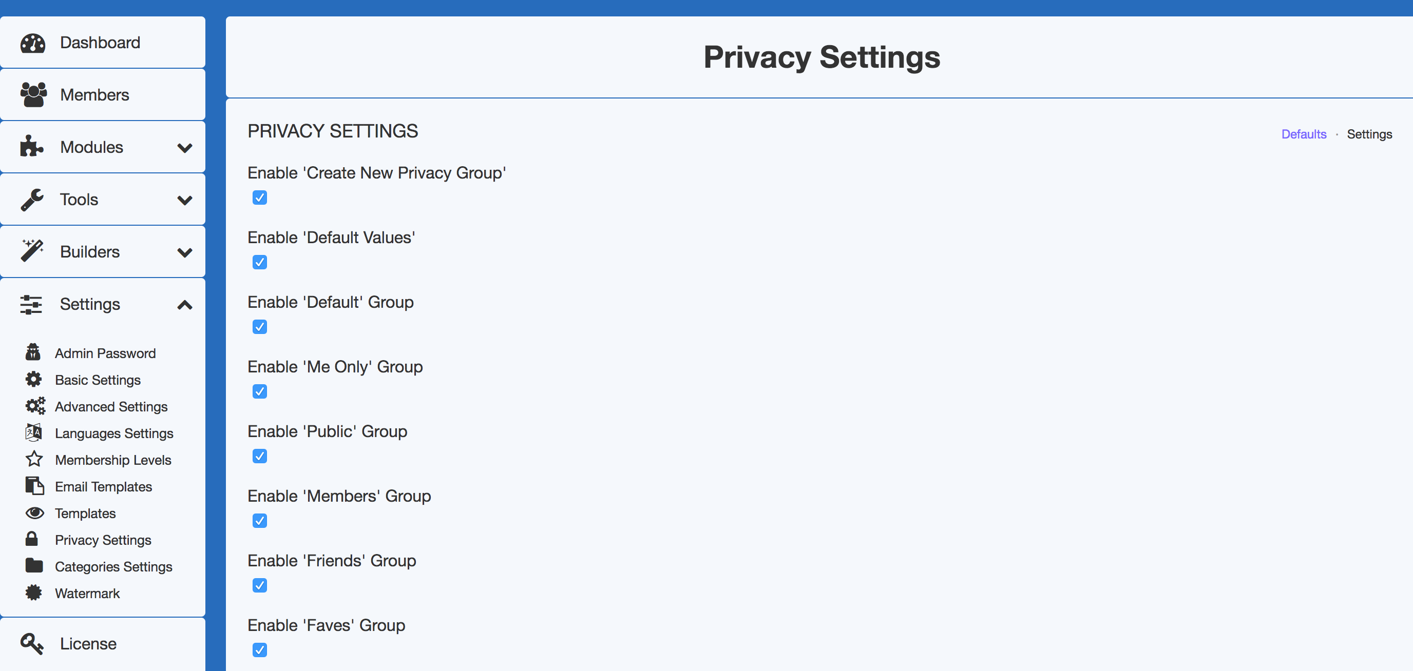Expand the Tools menu chevron
This screenshot has height=671, width=1413.
185,200
